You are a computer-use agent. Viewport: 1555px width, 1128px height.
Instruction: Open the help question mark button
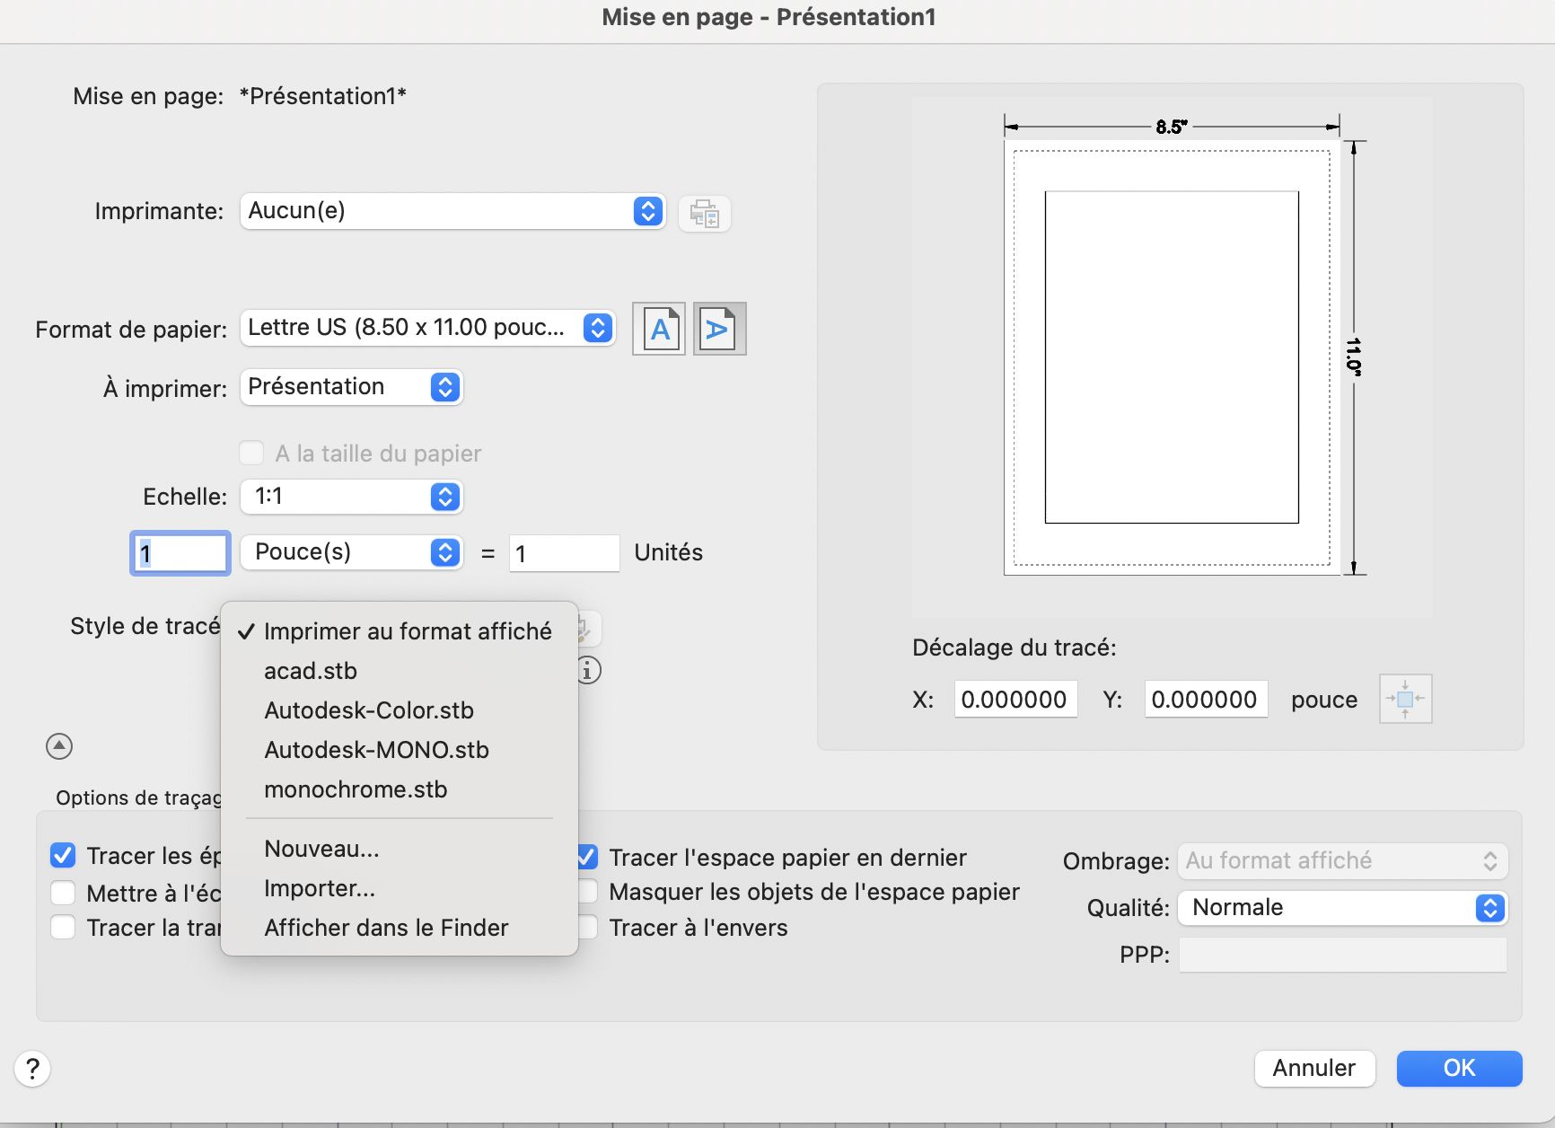click(x=32, y=1069)
